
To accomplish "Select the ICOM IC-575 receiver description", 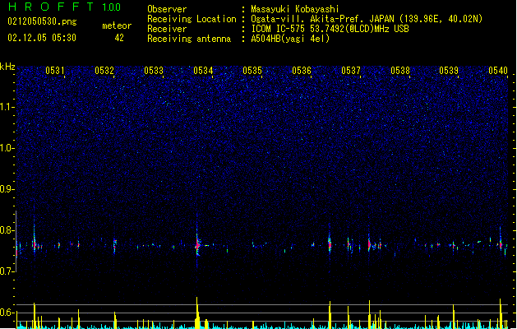I will (330, 29).
